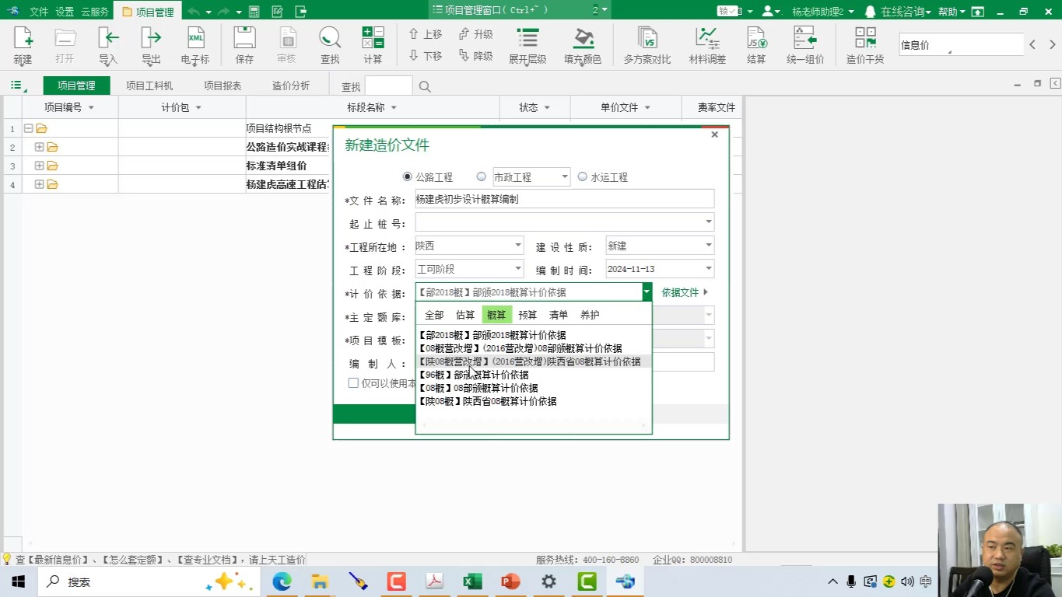
Task: Check 仅可以使用本 checkbox in dialog
Action: [x=353, y=382]
